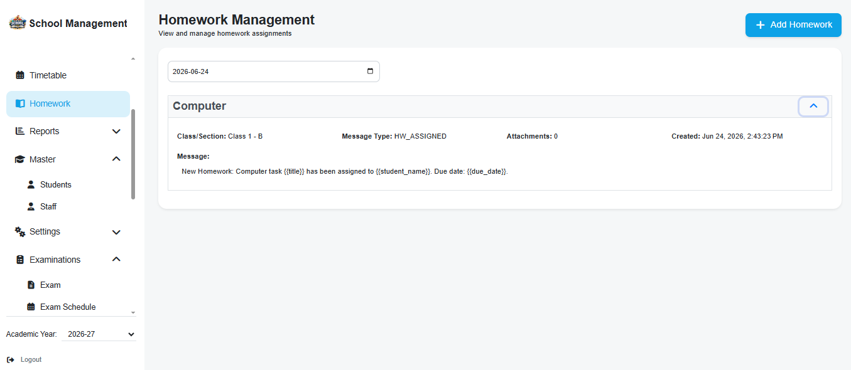
Task: Select the Homework menu item
Action: (x=68, y=103)
